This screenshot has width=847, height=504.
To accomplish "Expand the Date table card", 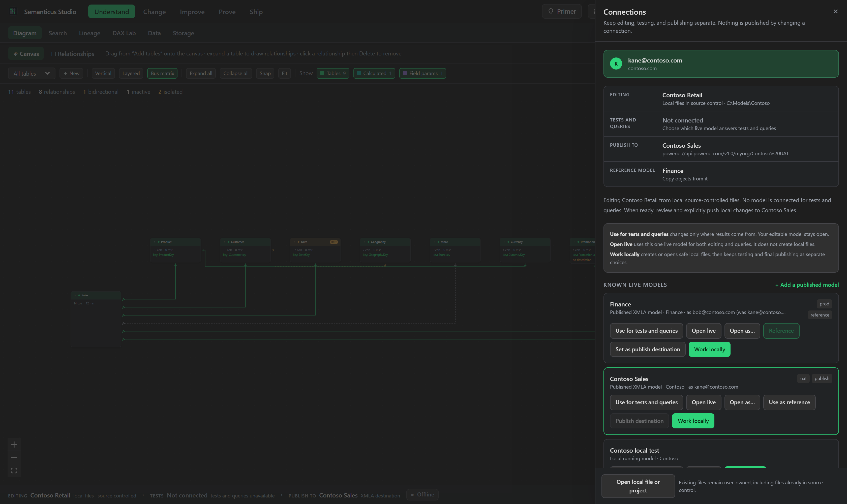I will coord(295,242).
